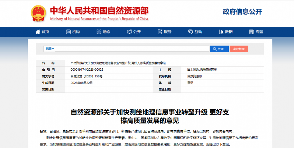Click the genre value 意见
The height and width of the screenshot is (148, 294).
[x=190, y=83]
